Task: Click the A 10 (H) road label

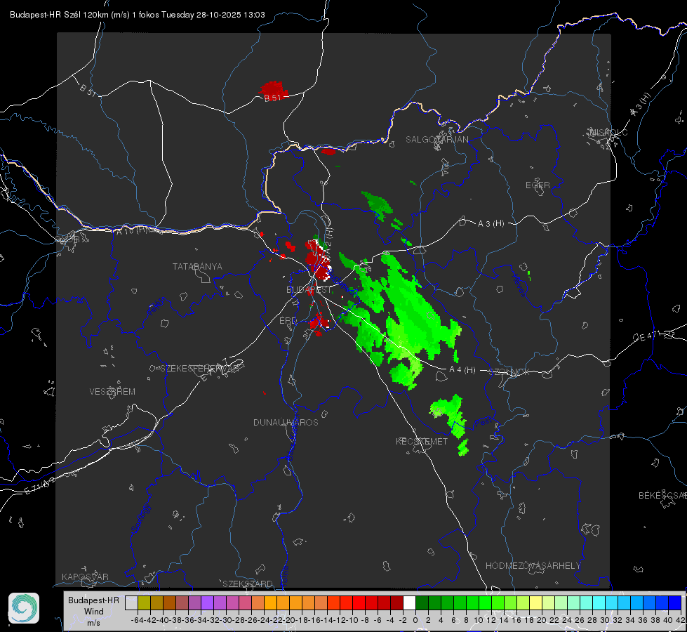Action: pyautogui.click(x=133, y=230)
